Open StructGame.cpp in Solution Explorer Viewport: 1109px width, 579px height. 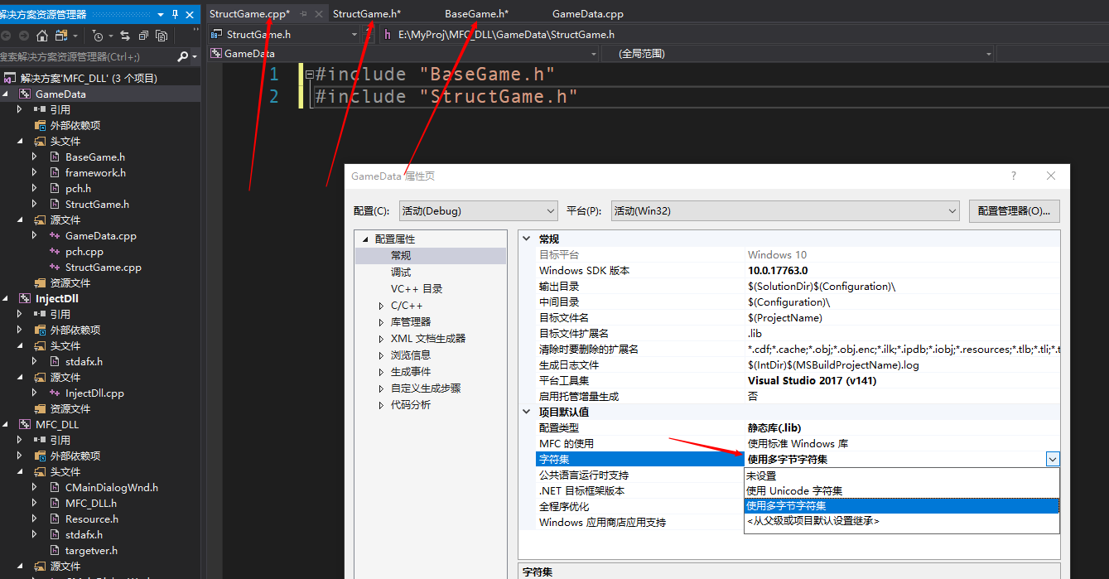[x=104, y=267]
